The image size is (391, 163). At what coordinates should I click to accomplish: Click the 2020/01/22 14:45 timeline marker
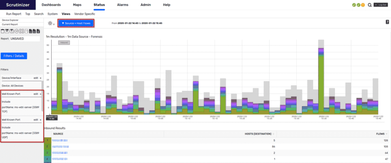pos(52,117)
